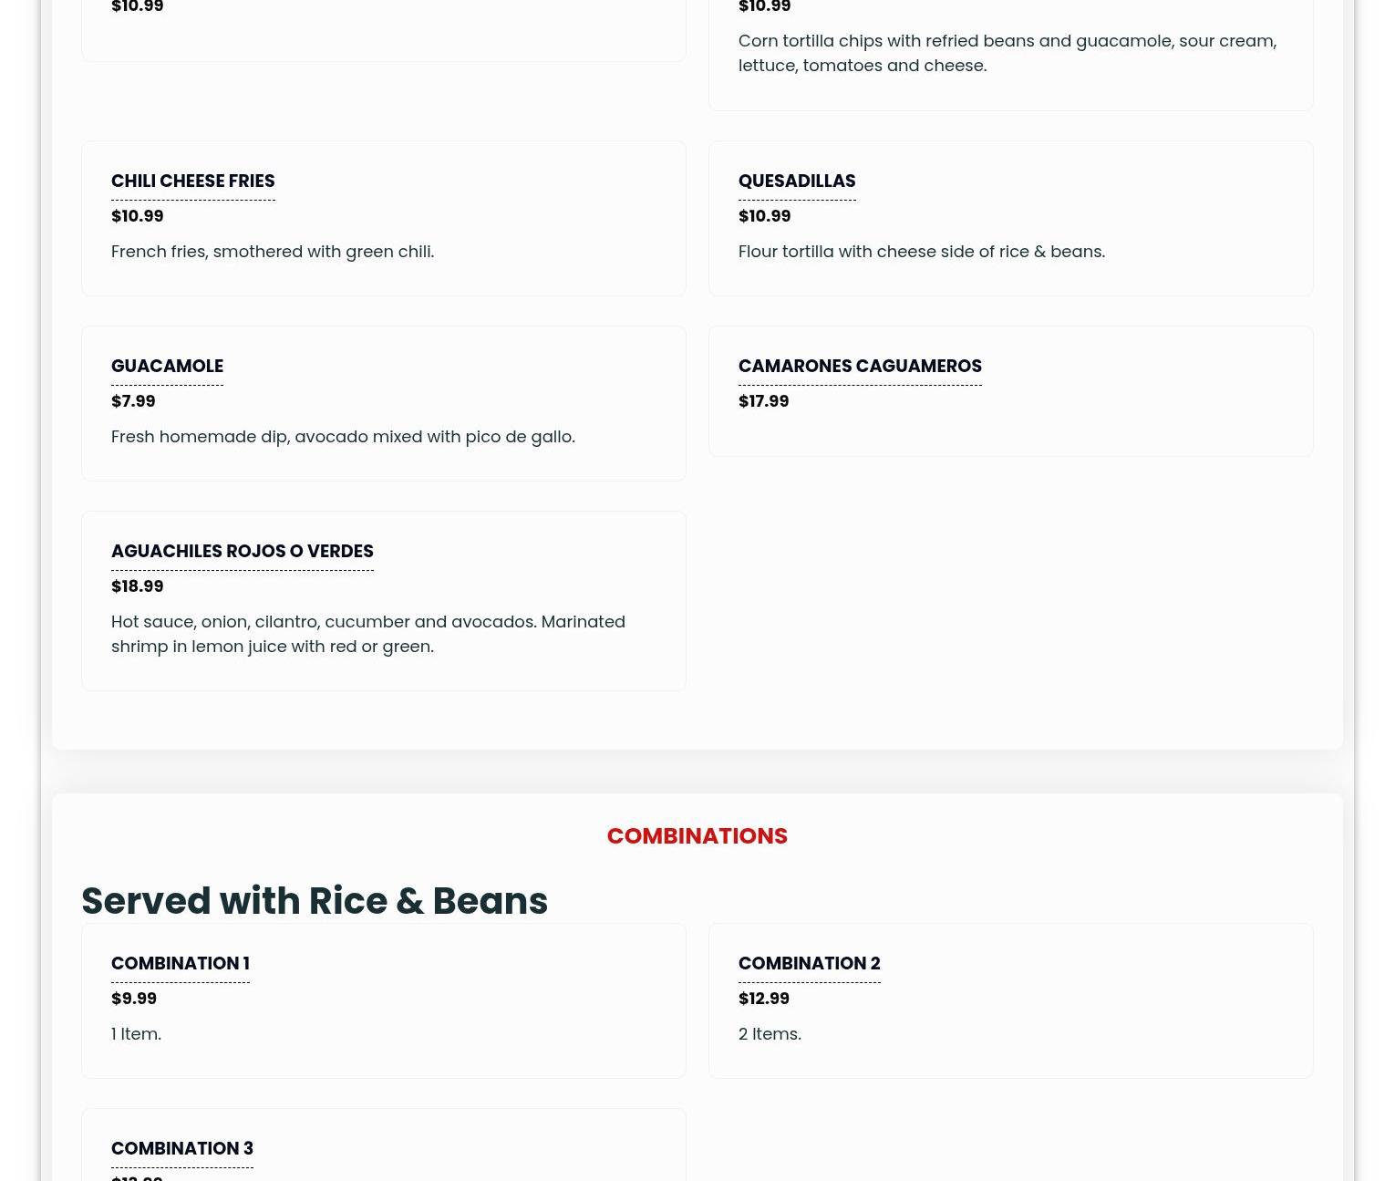Image resolution: width=1395 pixels, height=1181 pixels.
Task: Click the $12.99 Combination 2 price
Action: click(x=763, y=999)
